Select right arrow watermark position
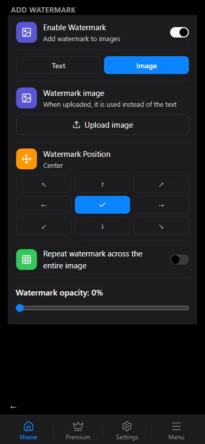 [x=161, y=205]
